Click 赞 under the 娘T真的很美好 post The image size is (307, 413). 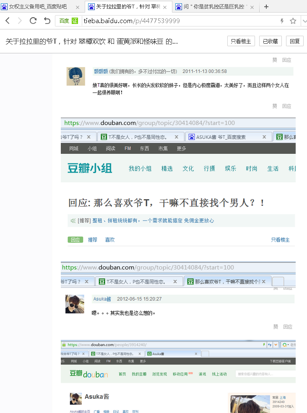point(275,106)
